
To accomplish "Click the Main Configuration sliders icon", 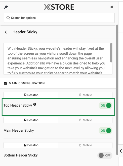I will [x=6, y=83].
